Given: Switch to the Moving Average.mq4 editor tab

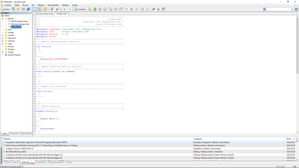Looking at the screenshot, I should pos(44,14).
